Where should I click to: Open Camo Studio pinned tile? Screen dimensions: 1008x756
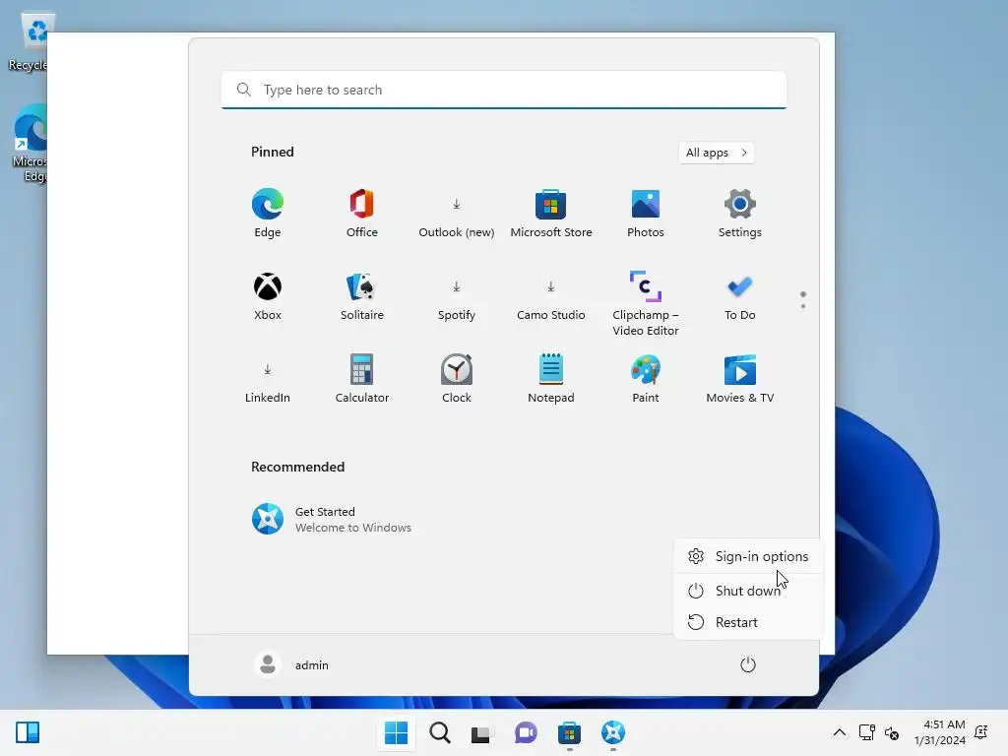(x=551, y=296)
